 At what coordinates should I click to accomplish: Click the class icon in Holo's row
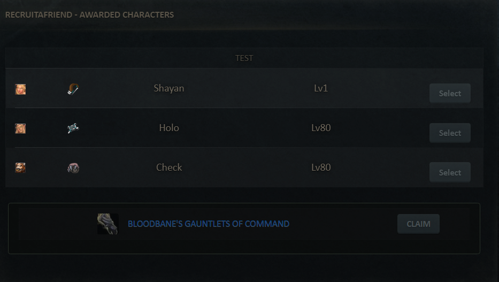[x=73, y=128]
